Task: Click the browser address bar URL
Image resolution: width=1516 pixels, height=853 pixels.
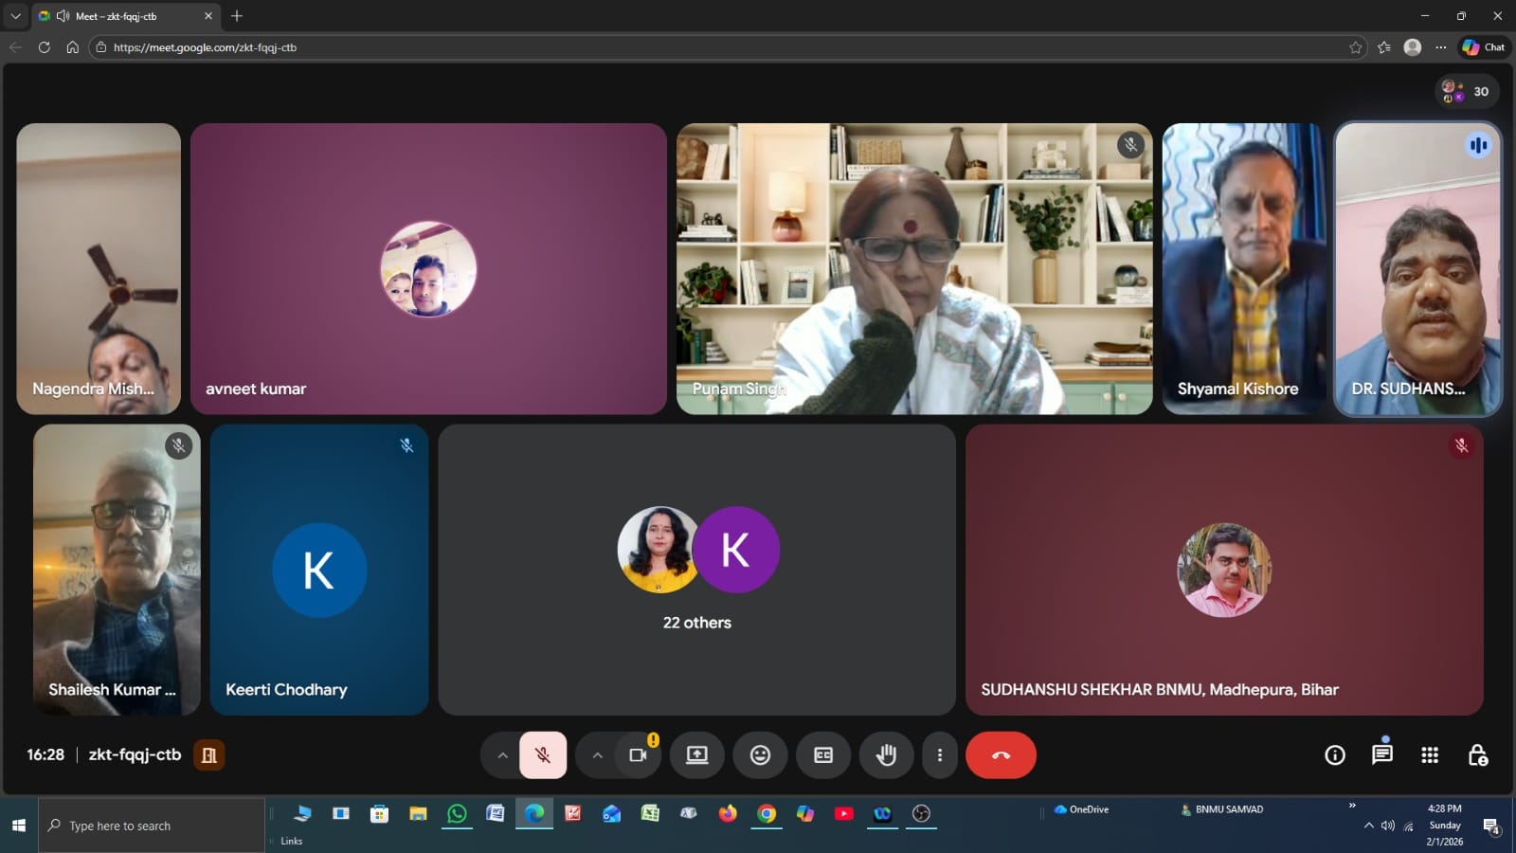Action: 205,47
